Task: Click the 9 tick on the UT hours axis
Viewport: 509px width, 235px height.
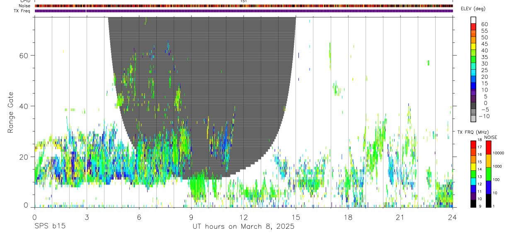Action: [191, 218]
